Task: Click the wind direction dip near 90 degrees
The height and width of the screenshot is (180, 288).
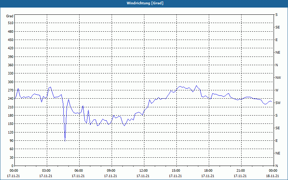Action: pyautogui.click(x=65, y=140)
